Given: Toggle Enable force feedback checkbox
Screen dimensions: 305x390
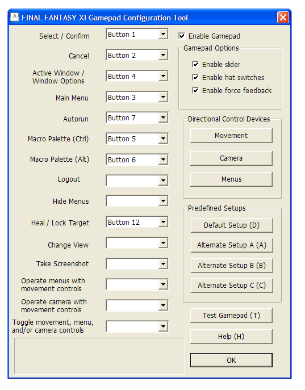Looking at the screenshot, I should tap(195, 90).
